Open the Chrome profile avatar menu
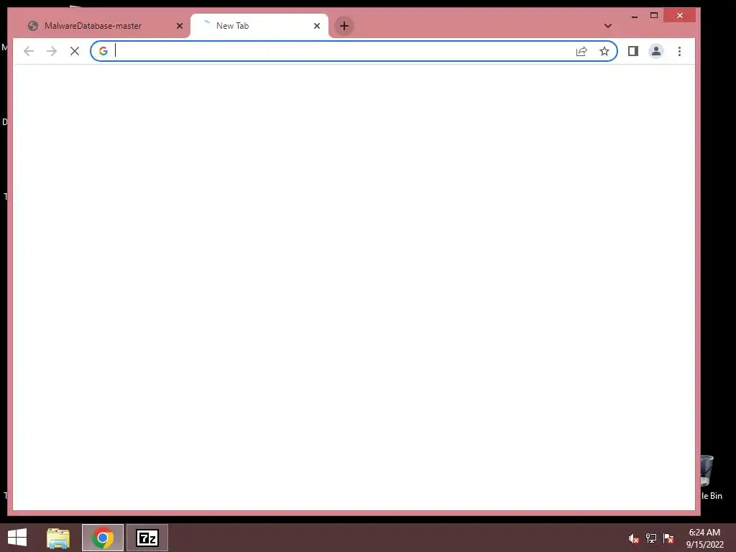This screenshot has height=552, width=736. pos(655,51)
